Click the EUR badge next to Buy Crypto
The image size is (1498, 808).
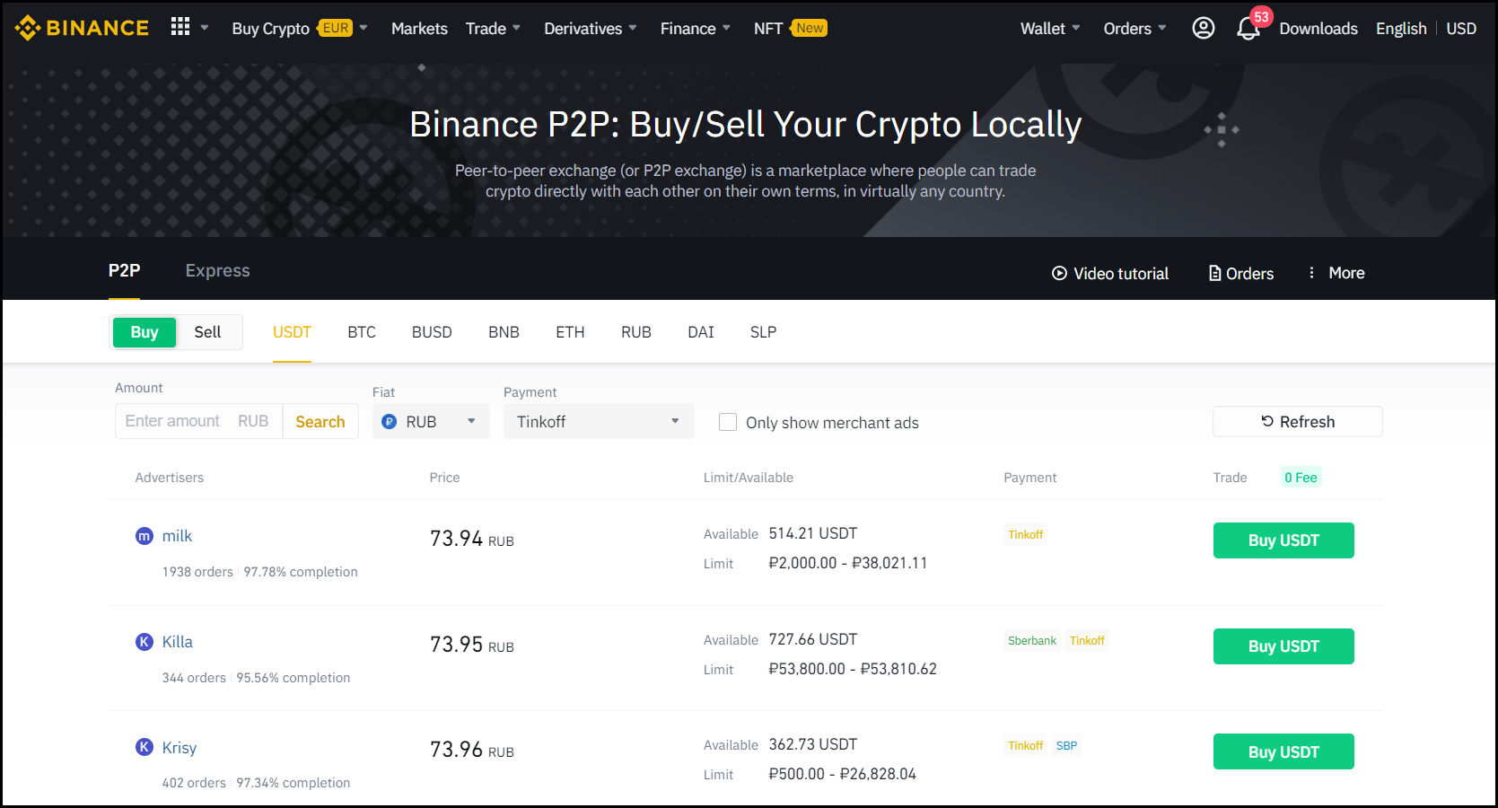[x=335, y=28]
